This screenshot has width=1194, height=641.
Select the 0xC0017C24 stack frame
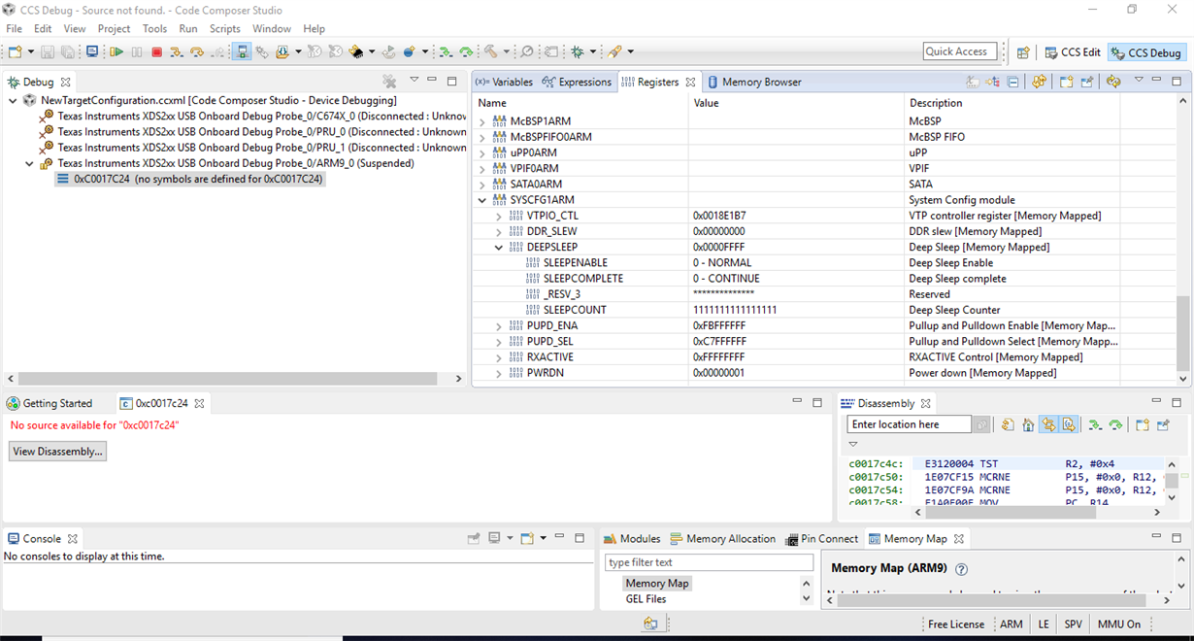(x=189, y=179)
